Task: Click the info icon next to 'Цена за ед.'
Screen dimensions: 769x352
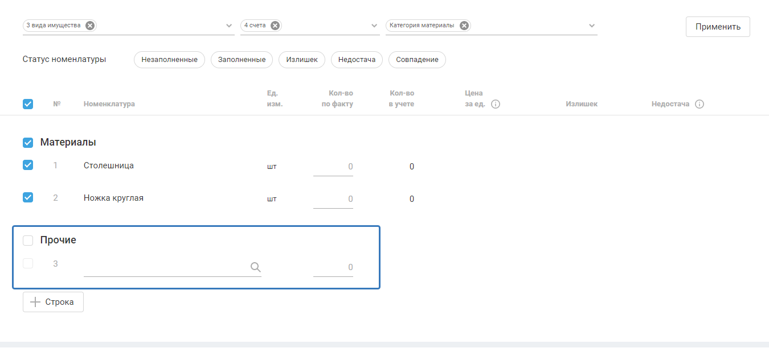Action: [496, 104]
